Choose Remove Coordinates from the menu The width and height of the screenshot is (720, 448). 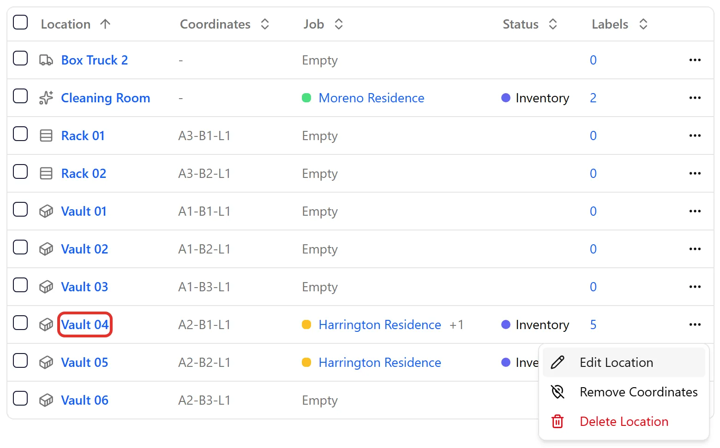624,392
